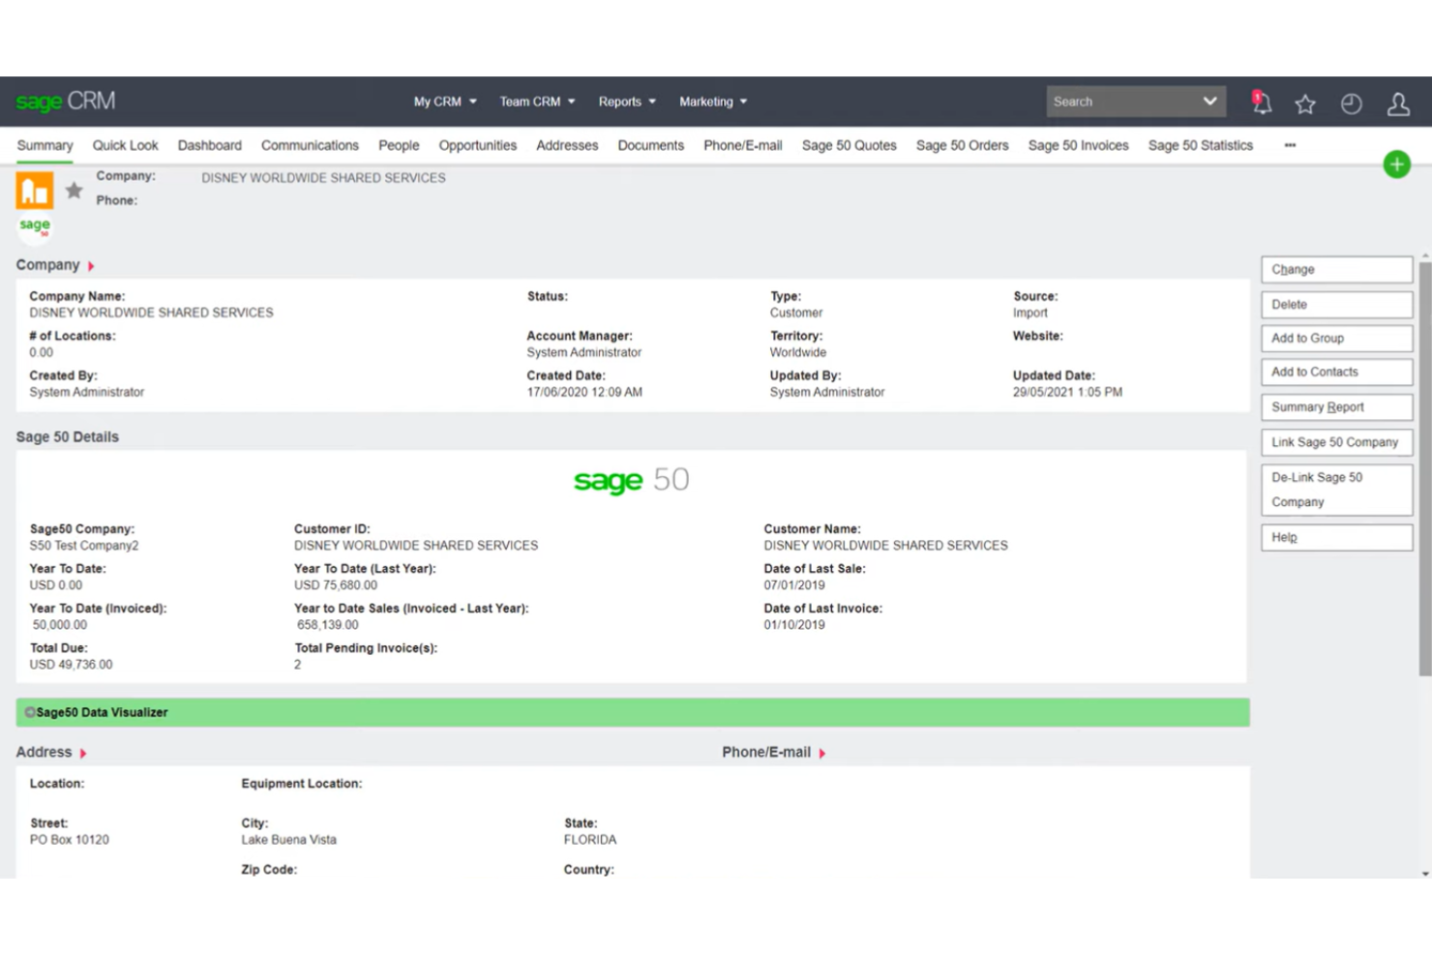Open the Help button
1432x955 pixels.
pyautogui.click(x=1336, y=538)
